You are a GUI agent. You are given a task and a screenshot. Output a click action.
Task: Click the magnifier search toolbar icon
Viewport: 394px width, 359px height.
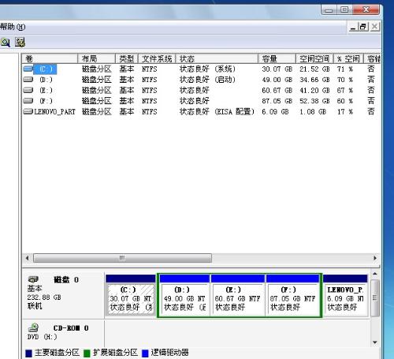5,42
